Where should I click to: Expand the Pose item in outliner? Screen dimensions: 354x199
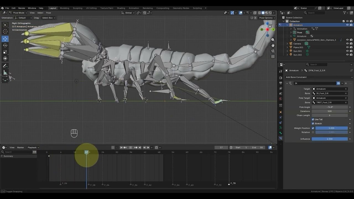[x=291, y=33]
